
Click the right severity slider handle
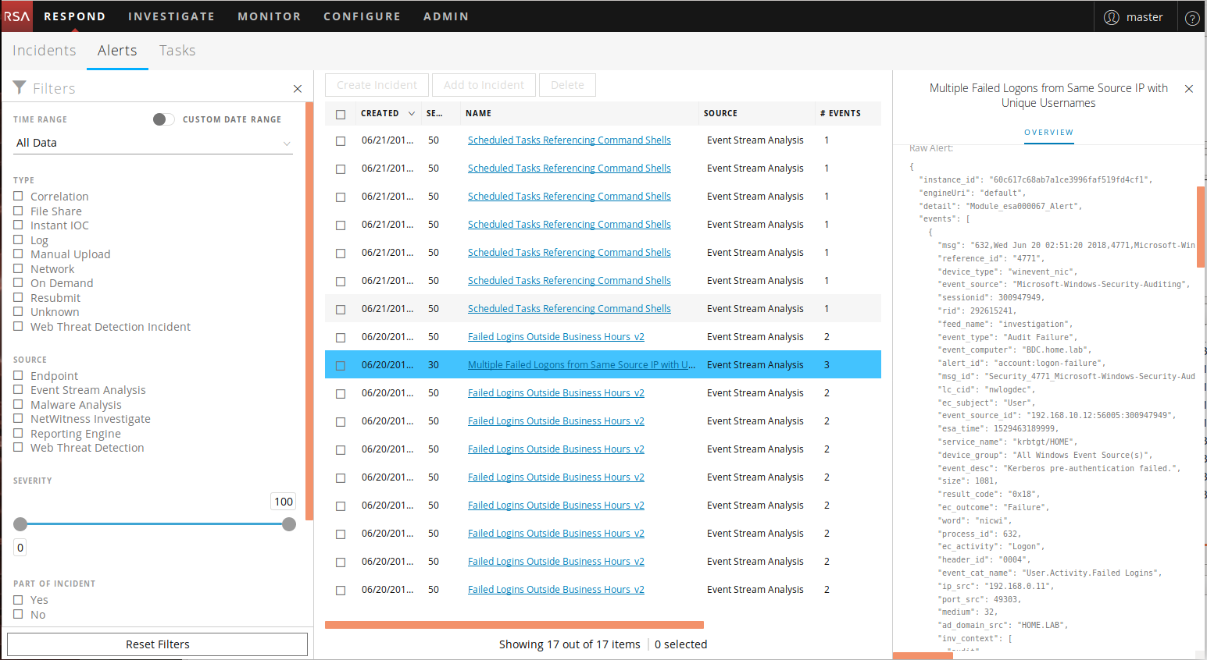pos(289,524)
